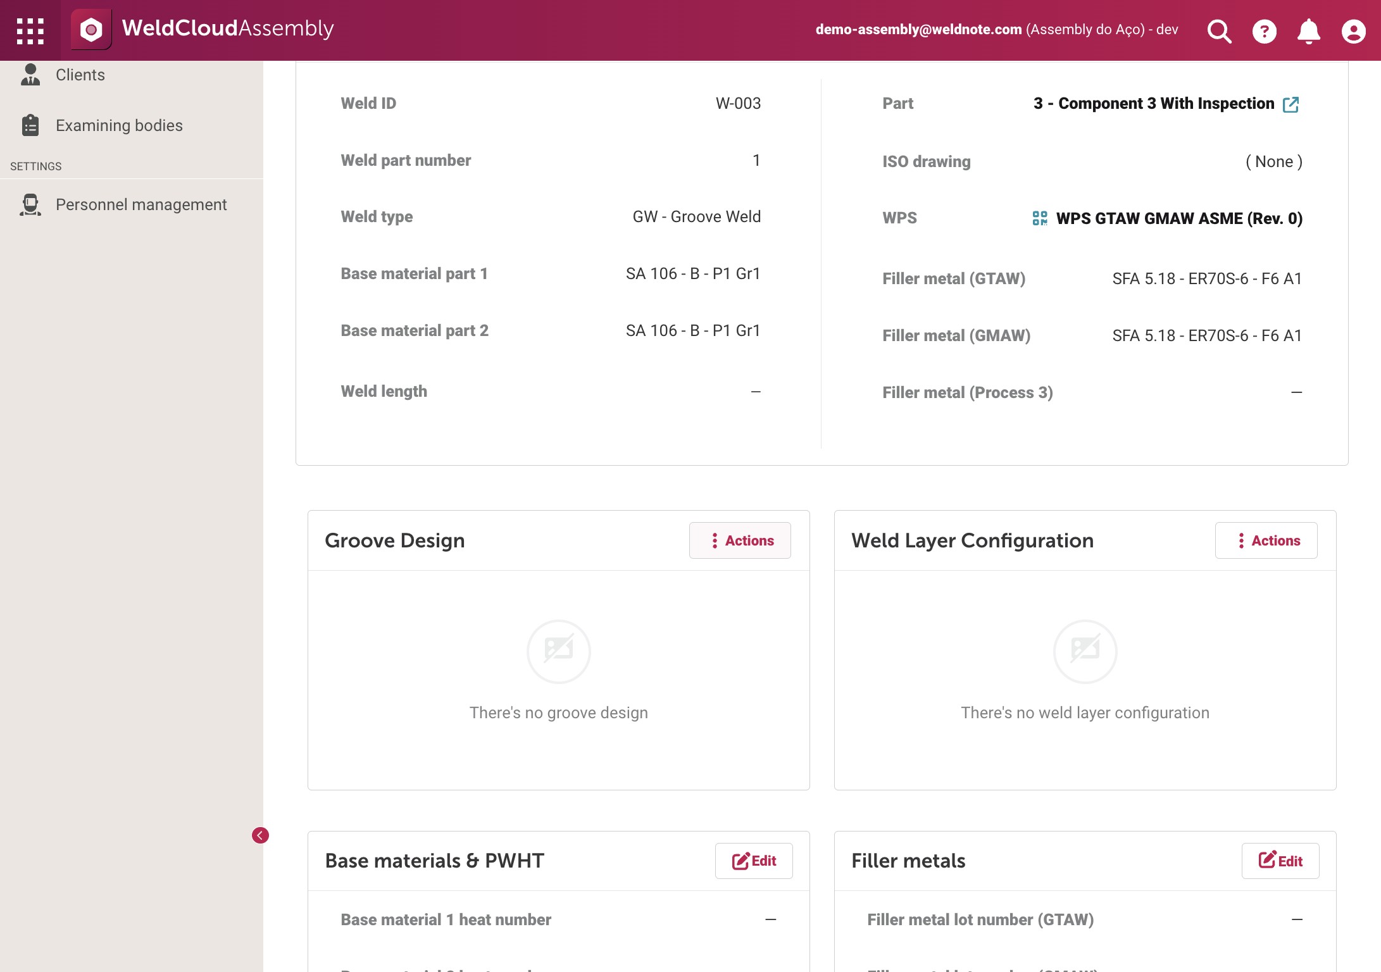Click the WeldCloud Assembly logo icon
The image size is (1381, 972).
(x=91, y=30)
